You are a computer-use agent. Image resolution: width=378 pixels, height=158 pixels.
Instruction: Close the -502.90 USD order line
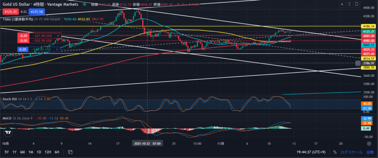[58, 40]
